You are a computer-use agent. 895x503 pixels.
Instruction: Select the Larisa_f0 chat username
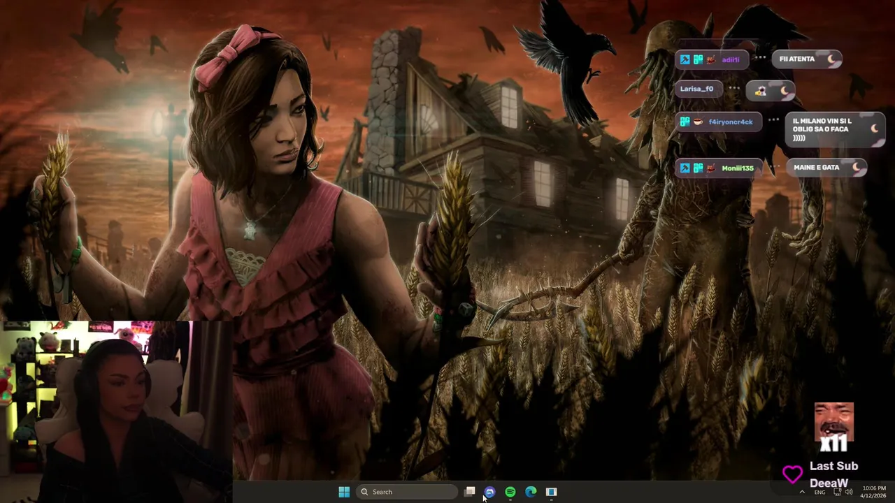coord(696,89)
